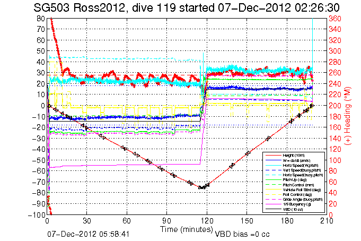Image resolution: width=361 pixels, height=241 pixels.
Task: Click the '200' tick on the heading axis
Action: click(x=335, y=106)
